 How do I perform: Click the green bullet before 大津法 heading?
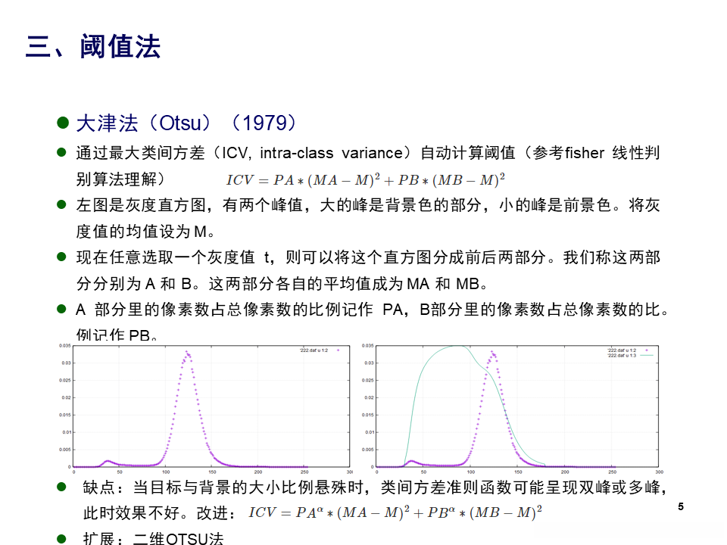tap(63, 123)
